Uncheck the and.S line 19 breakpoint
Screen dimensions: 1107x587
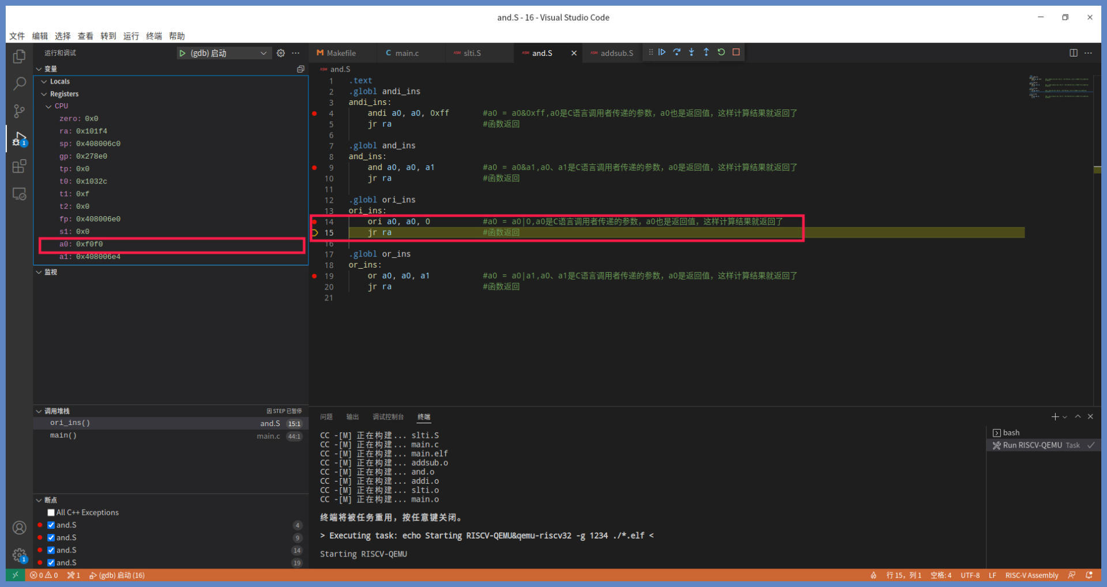(51, 563)
